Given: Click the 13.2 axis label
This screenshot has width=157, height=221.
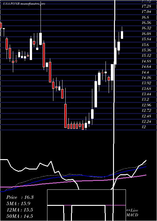Looking at the screenshot, I should (145, 99).
